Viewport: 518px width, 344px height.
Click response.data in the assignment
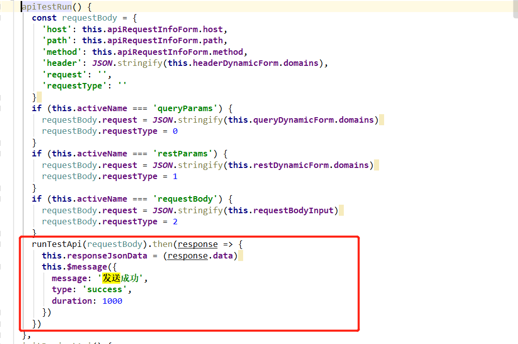(200, 255)
